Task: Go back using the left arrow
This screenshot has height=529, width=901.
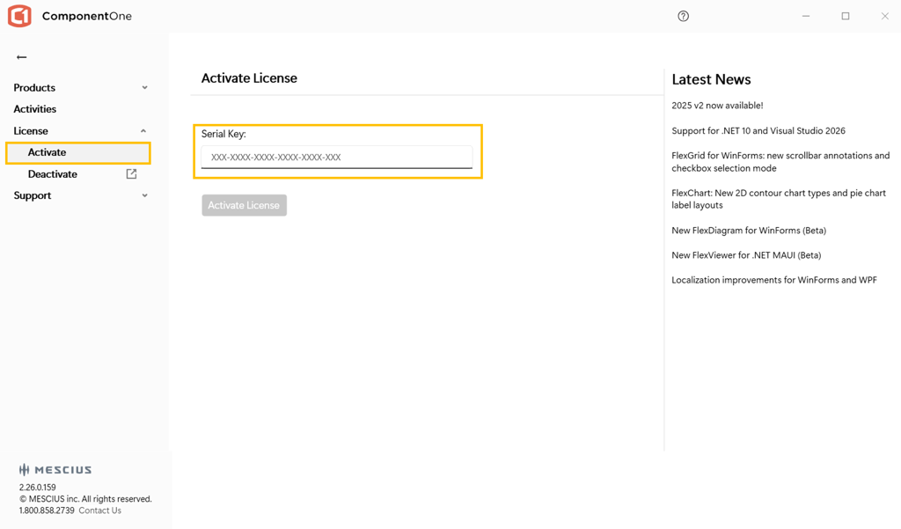Action: 22,57
